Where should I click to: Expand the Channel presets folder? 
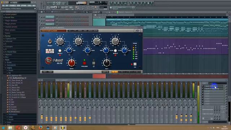11,27
